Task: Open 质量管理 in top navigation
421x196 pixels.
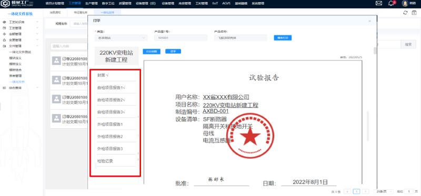Action: click(125, 4)
